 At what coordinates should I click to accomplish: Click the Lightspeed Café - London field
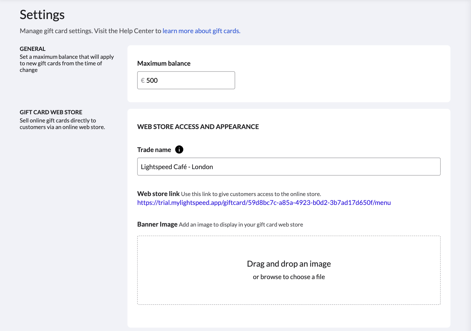[x=289, y=166]
